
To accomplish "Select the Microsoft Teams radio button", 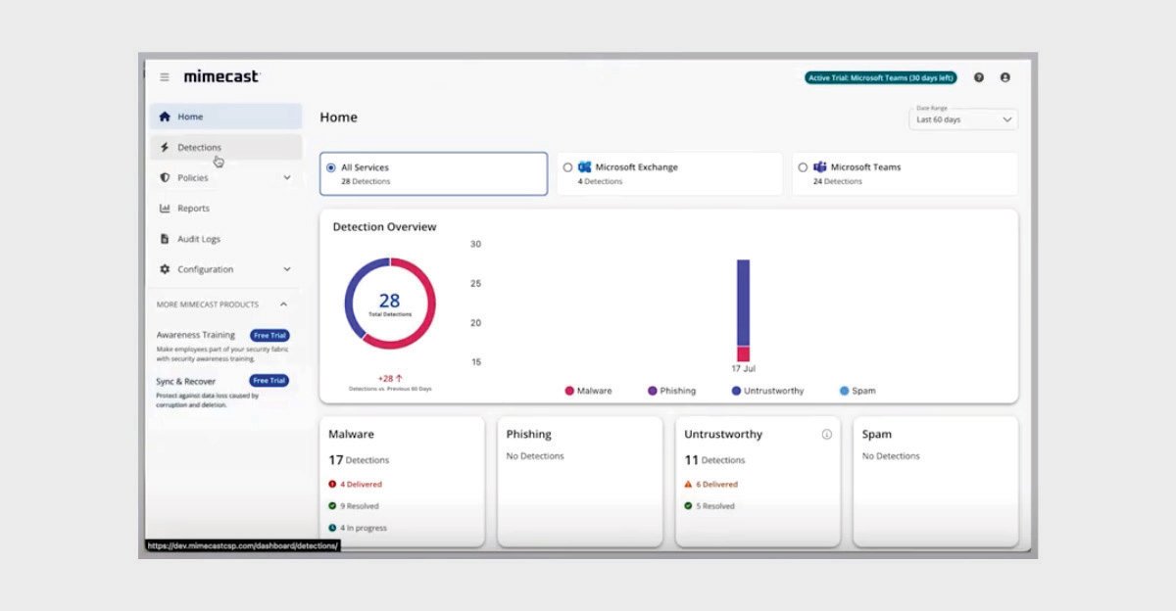I will 803,167.
